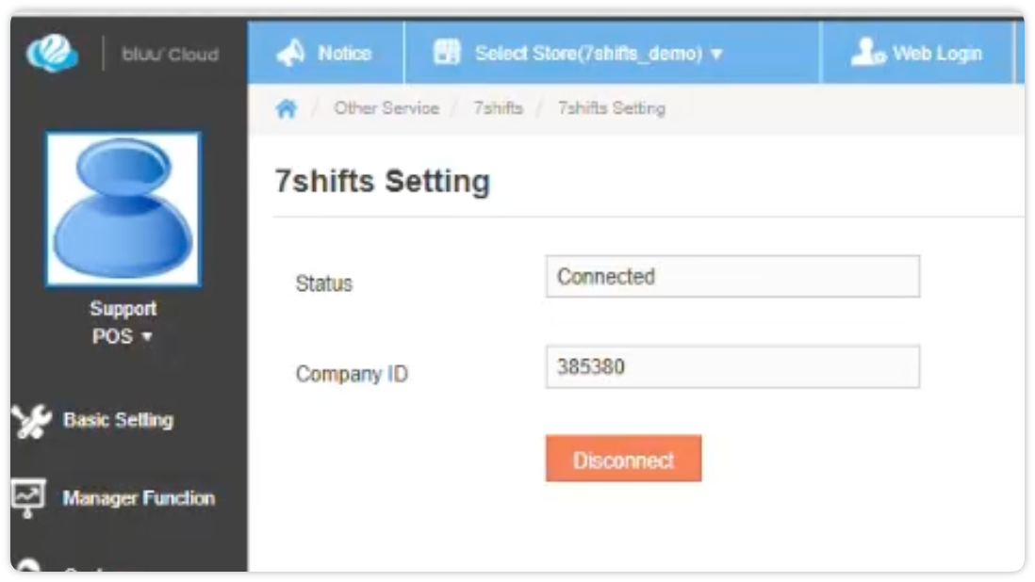The height and width of the screenshot is (582, 1035).
Task: Open the Notice text link in top bar
Action: click(x=344, y=54)
